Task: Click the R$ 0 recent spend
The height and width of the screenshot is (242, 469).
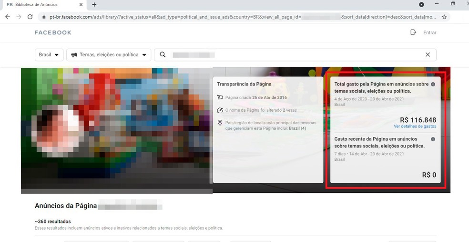Action: [x=429, y=175]
